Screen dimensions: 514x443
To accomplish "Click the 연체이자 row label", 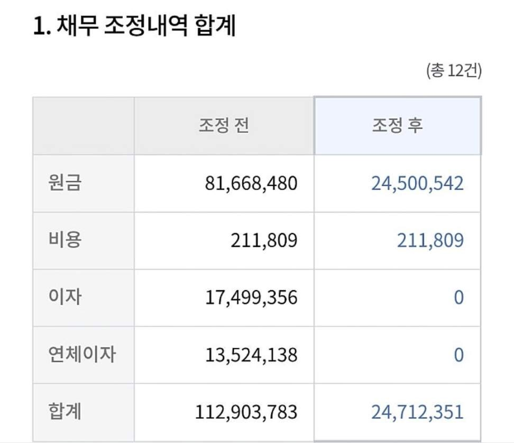I will [82, 354].
